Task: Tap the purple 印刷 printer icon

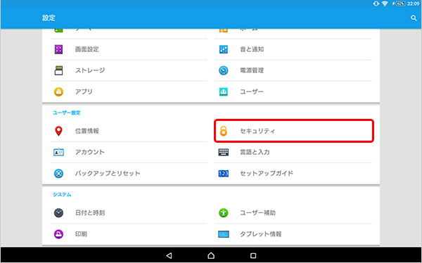Action: point(58,234)
